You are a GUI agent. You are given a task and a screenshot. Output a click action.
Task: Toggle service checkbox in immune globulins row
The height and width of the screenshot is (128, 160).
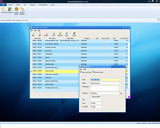106,41
